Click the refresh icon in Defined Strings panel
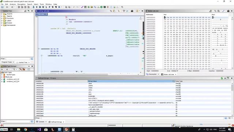Image resolution: width=234 pixels, height=132 pixels. coord(222,78)
